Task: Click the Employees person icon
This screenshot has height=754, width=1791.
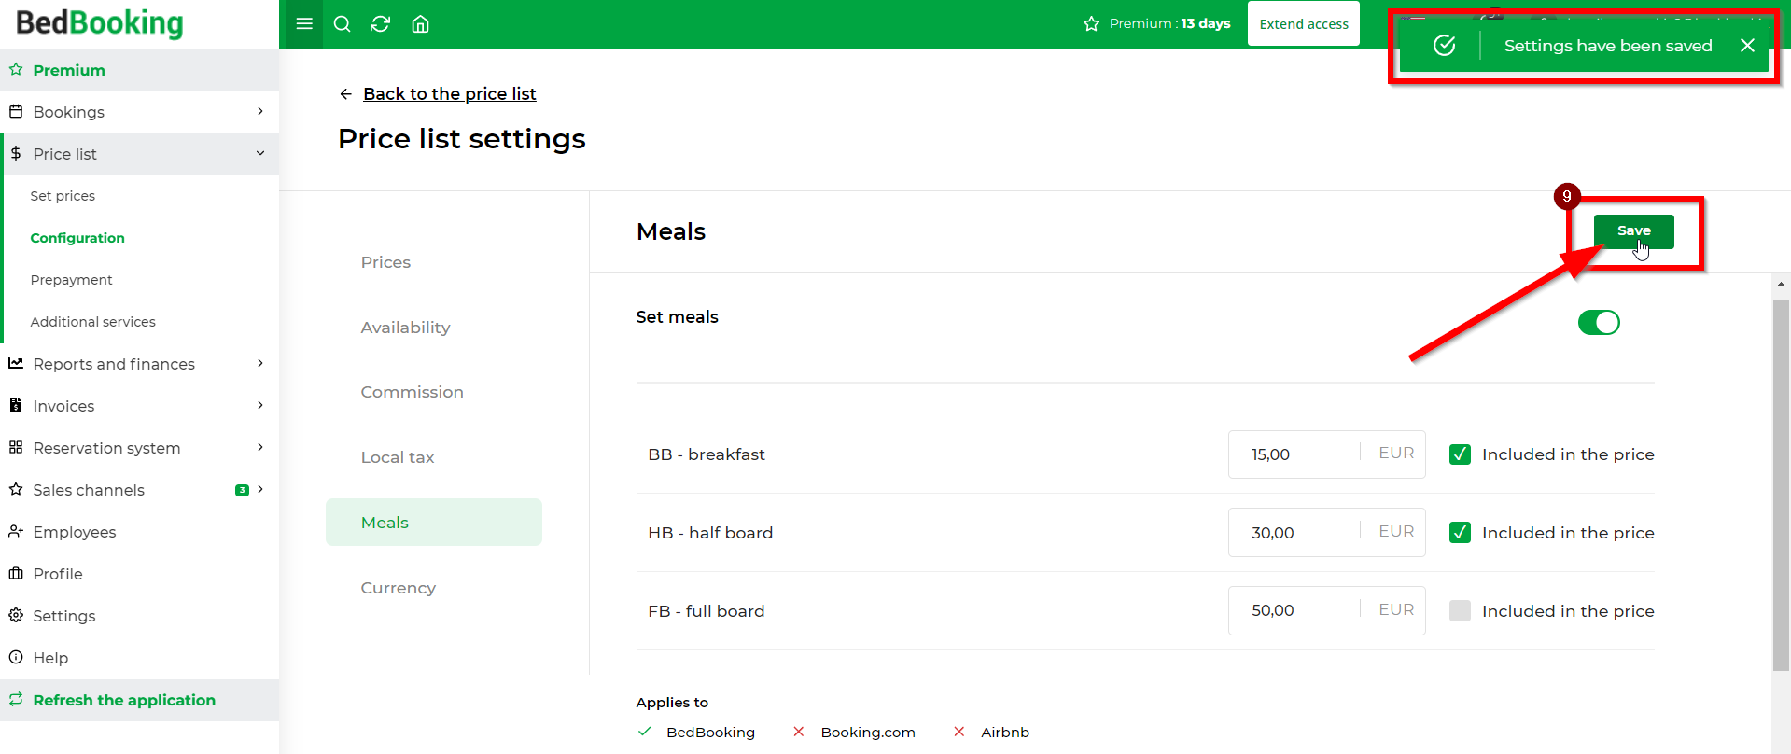Action: coord(16,531)
